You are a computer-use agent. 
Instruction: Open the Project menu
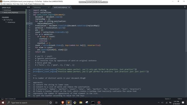(30, 4)
